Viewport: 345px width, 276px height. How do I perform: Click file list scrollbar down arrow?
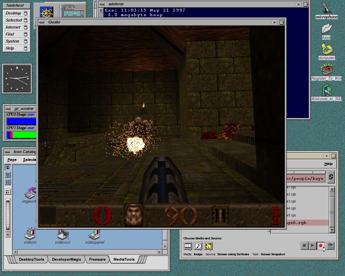tap(332, 230)
